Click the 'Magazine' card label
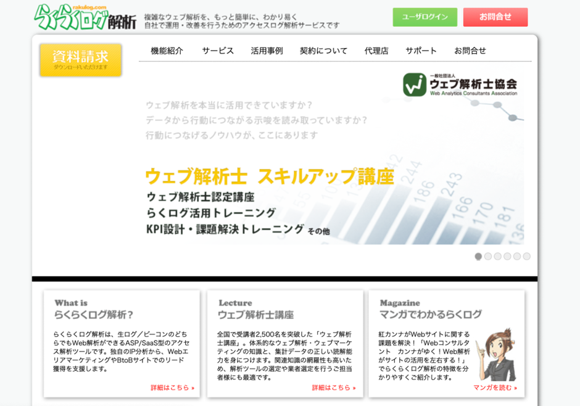Image resolution: width=580 pixels, height=406 pixels. (x=400, y=303)
